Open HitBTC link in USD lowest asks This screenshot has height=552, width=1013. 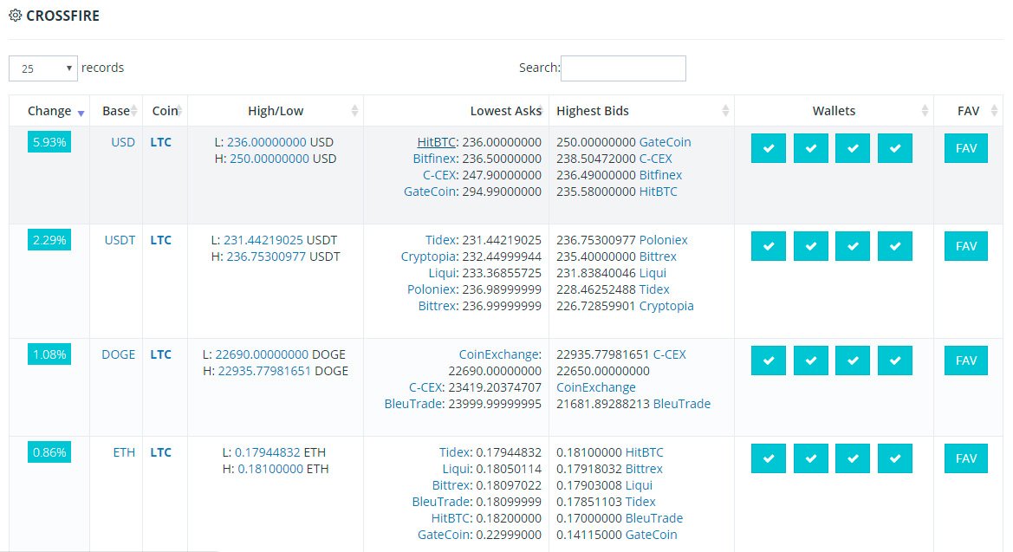(437, 142)
